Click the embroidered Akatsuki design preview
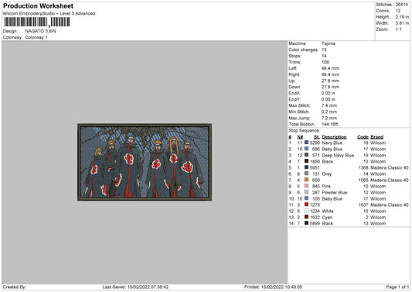 (x=145, y=162)
